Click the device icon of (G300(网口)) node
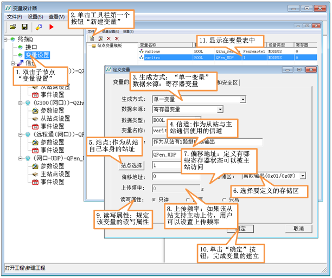Image resolution: width=332 pixels, height=278 pixels. (28, 103)
